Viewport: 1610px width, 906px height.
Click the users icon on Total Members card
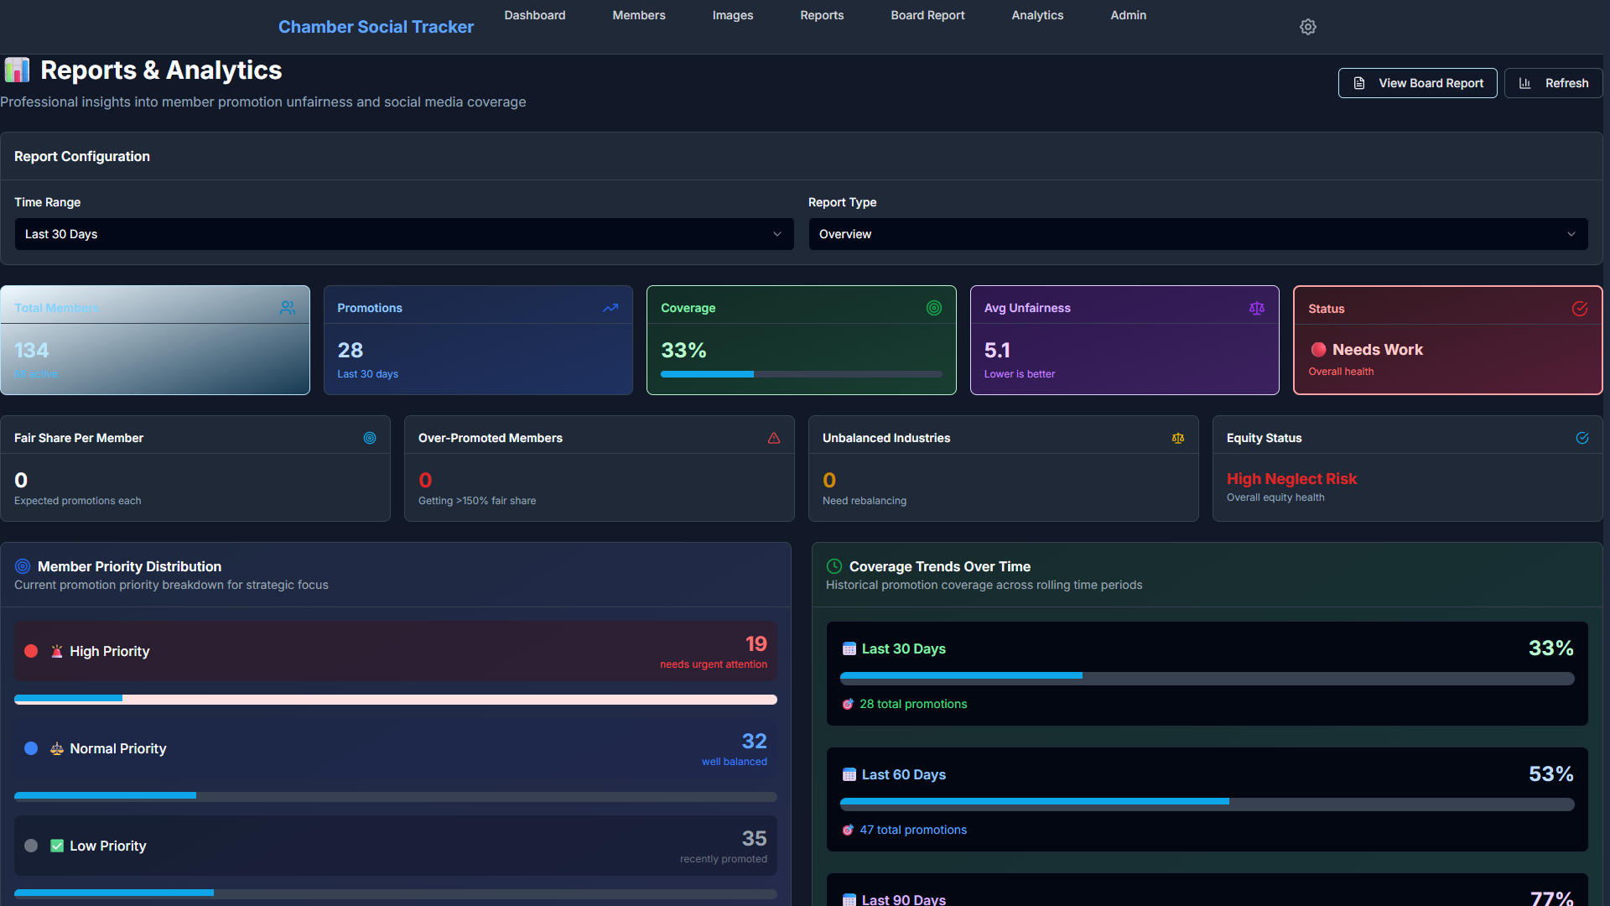(288, 308)
